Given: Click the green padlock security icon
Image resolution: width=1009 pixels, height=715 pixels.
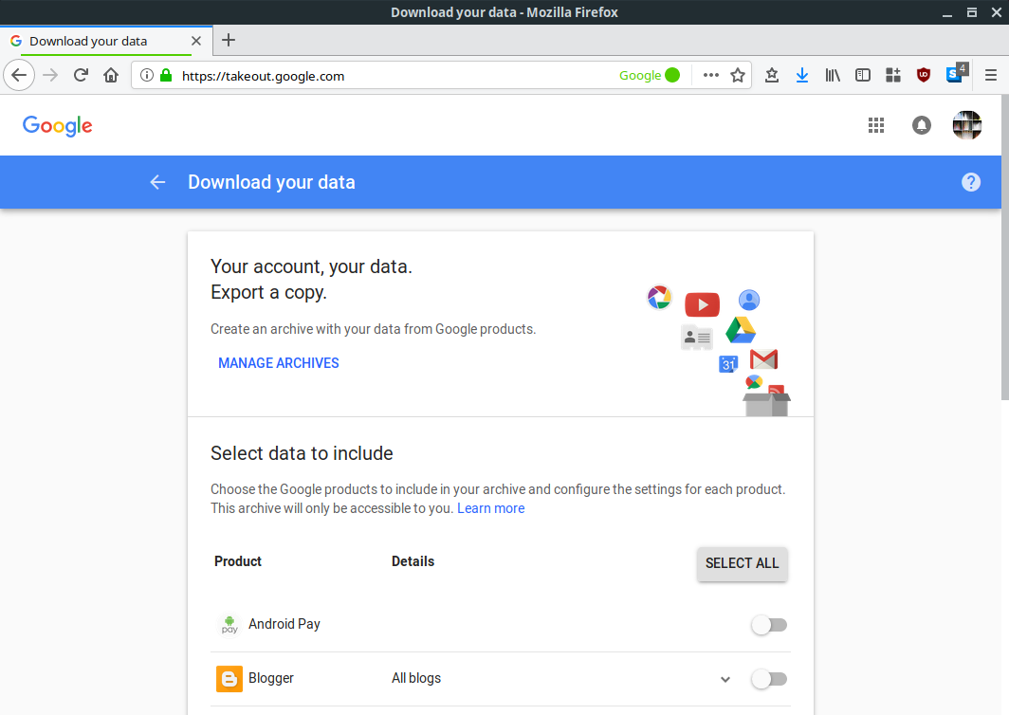Looking at the screenshot, I should coord(166,75).
